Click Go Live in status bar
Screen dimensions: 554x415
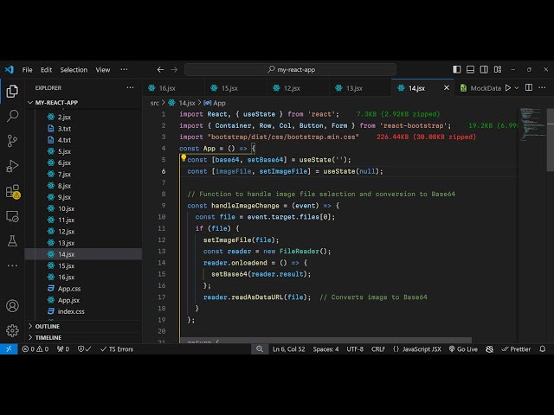[x=463, y=349]
